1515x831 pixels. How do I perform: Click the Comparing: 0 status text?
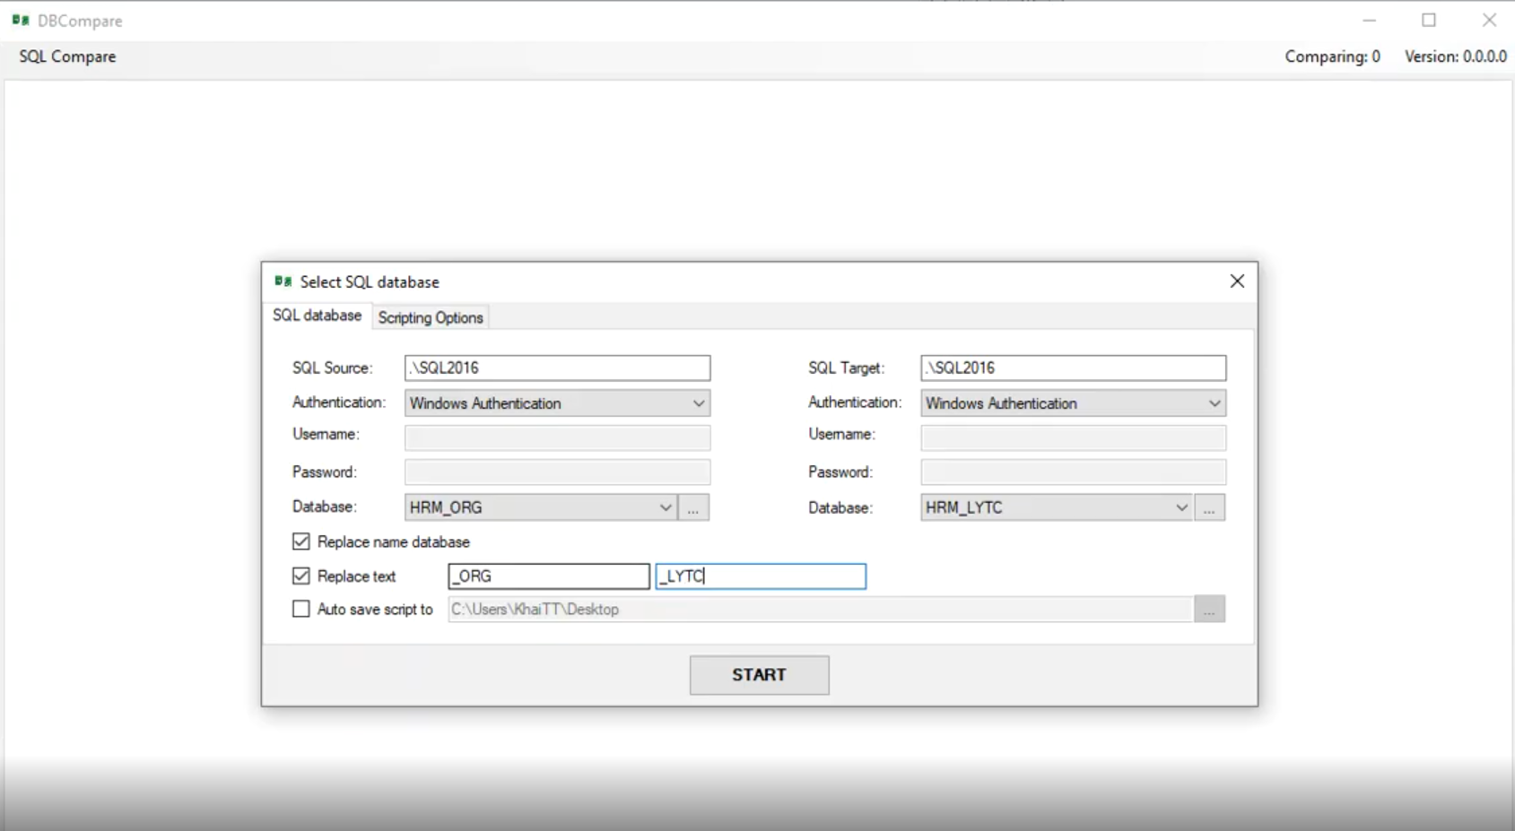coord(1332,56)
